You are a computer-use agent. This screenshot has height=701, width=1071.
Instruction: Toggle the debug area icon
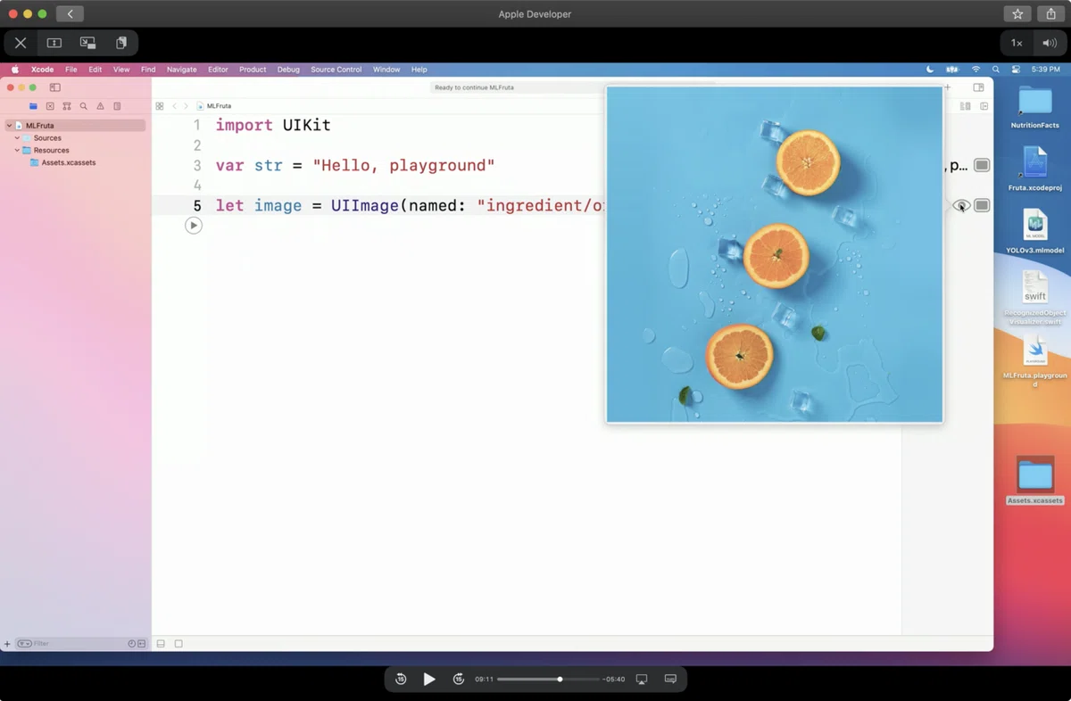click(161, 644)
